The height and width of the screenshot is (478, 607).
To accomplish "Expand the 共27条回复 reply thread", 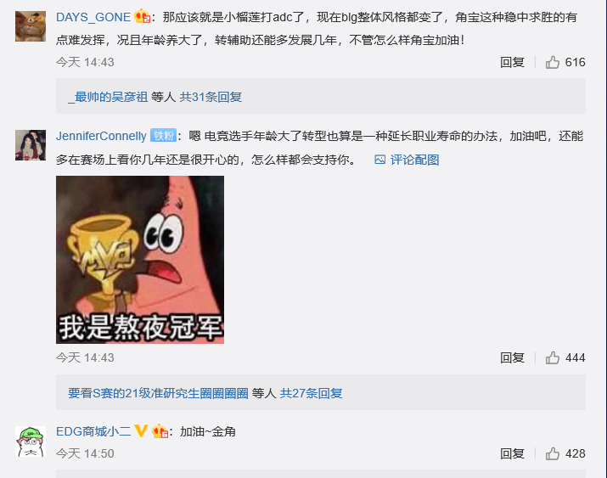I will [312, 393].
